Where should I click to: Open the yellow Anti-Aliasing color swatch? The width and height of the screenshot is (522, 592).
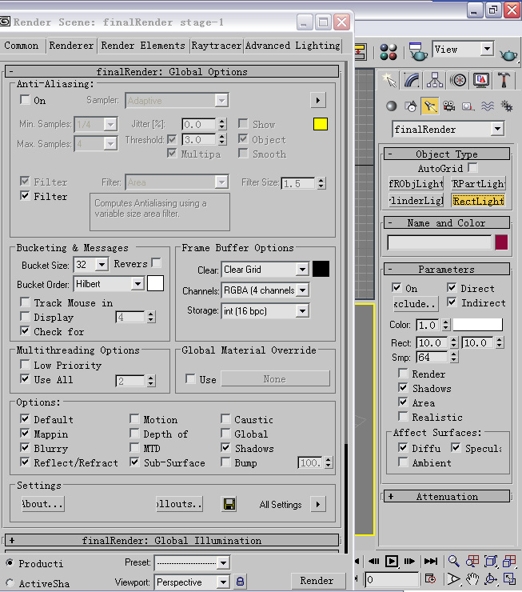point(321,124)
